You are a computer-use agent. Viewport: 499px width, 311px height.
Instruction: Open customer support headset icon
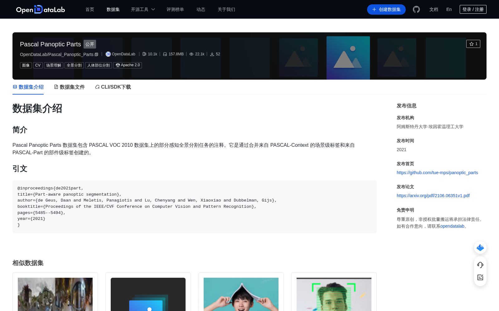point(480,265)
